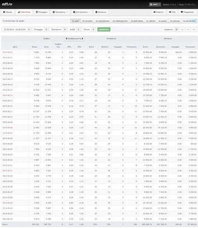Open the user account dropdown in header
Screen dimensions: 198x228
pyautogui.click(x=155, y=5)
